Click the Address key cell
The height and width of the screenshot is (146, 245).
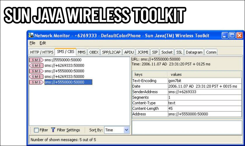point(150,114)
